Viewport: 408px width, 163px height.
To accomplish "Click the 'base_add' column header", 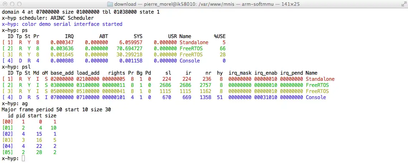I will click(x=62, y=73).
